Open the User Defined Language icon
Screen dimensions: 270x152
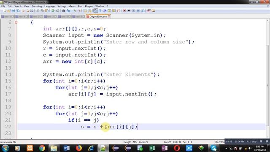109,11
